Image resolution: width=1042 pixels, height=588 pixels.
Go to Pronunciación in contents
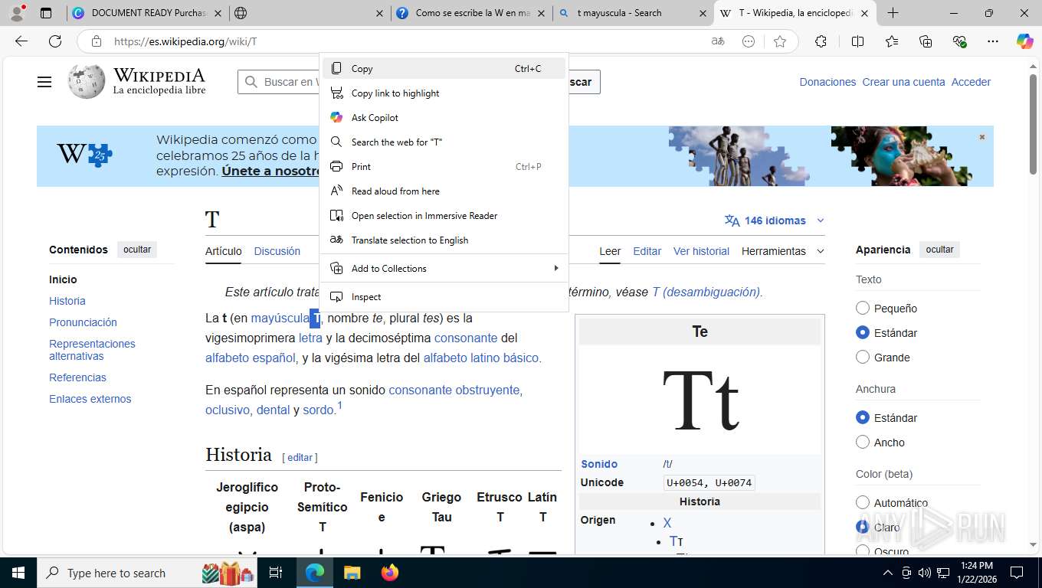tap(83, 322)
